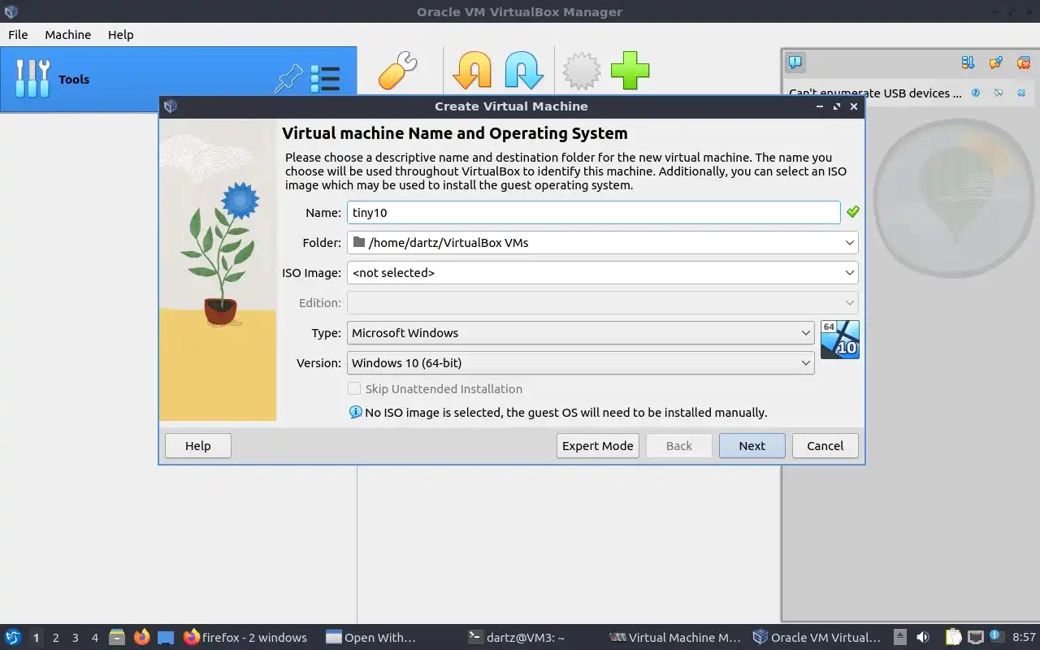Click the Name field containing tiny10
Screen dimensions: 1040x650
coord(593,212)
